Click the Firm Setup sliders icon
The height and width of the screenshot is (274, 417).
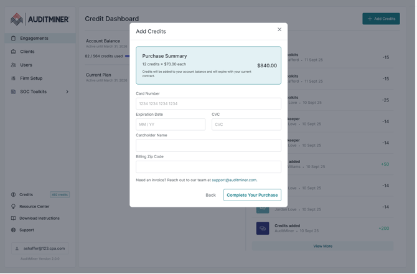[13, 78]
